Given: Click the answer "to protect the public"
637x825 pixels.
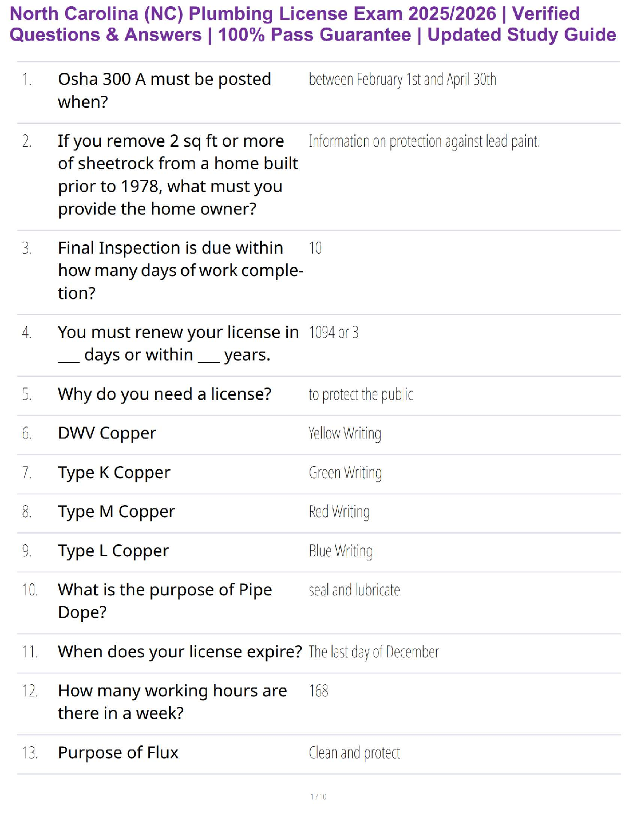Looking at the screenshot, I should 361,395.
